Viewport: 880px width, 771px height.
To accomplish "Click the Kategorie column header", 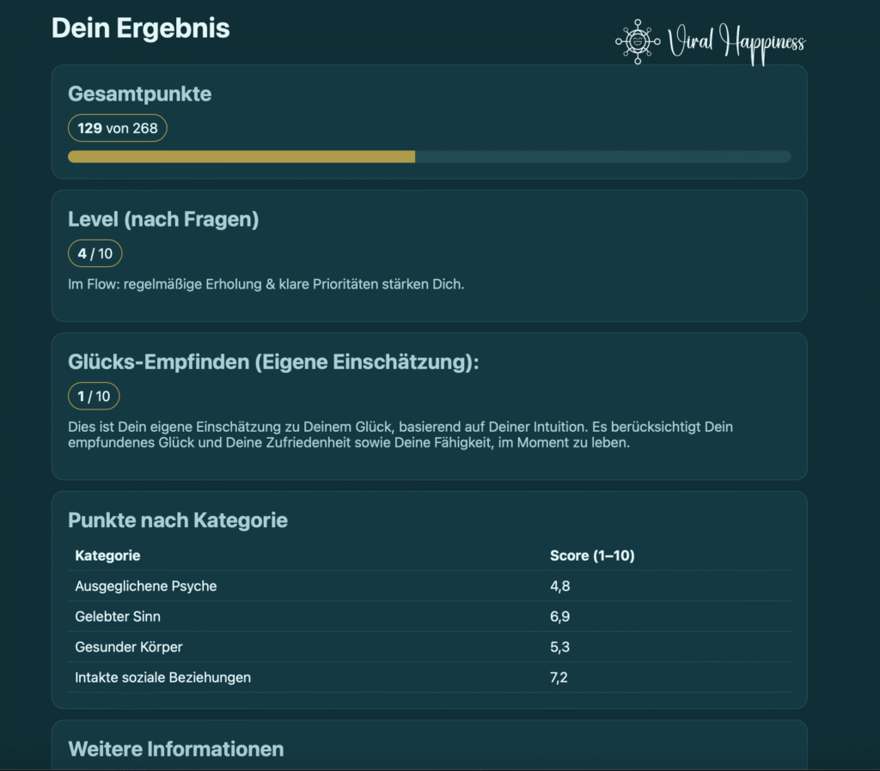I will (x=107, y=555).
